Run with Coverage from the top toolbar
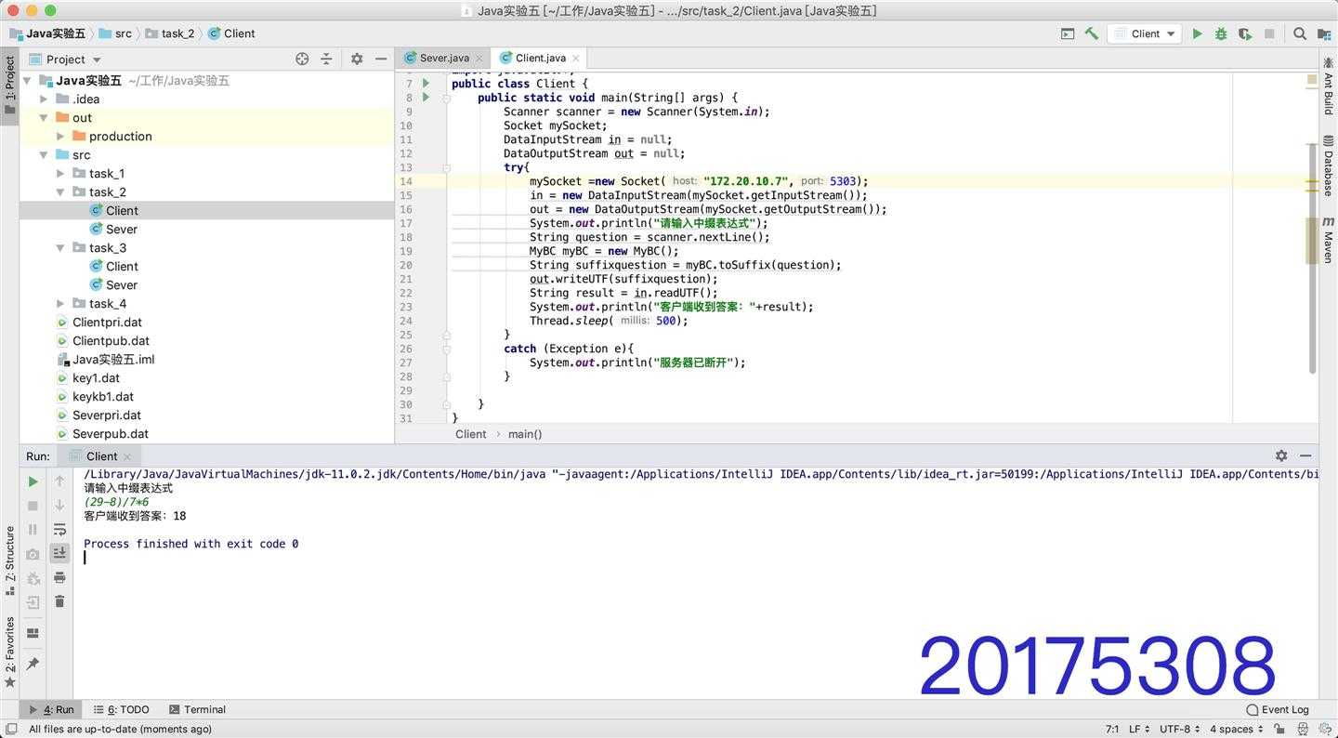1338x738 pixels. click(1245, 33)
